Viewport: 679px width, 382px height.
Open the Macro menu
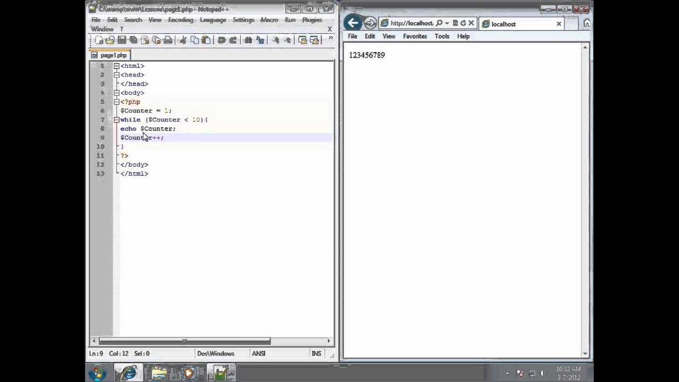pyautogui.click(x=269, y=20)
